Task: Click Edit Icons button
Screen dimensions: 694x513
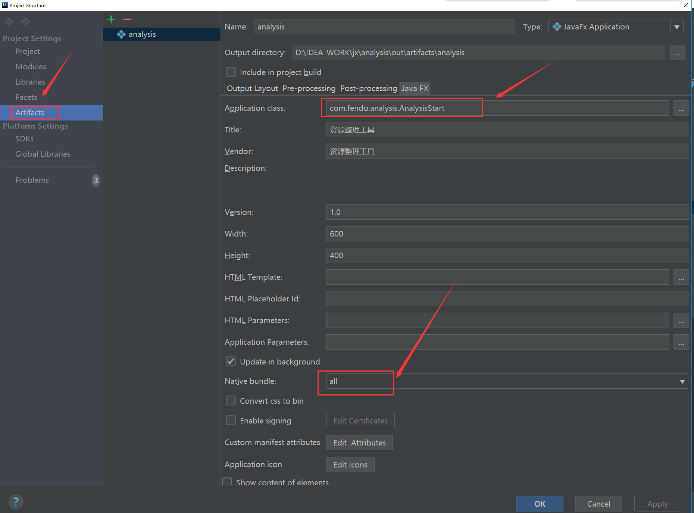Action: [350, 464]
